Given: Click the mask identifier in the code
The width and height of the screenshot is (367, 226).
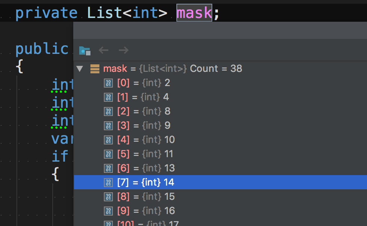Looking at the screenshot, I should click(194, 13).
